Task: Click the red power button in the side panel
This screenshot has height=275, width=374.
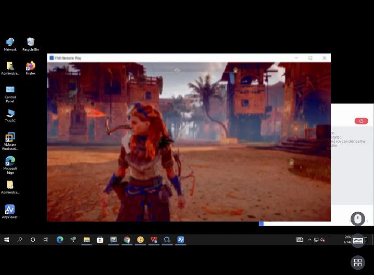Action: [x=361, y=121]
